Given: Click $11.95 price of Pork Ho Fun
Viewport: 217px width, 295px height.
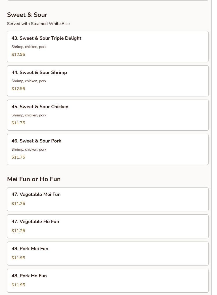Looking at the screenshot, I should coord(18,285).
